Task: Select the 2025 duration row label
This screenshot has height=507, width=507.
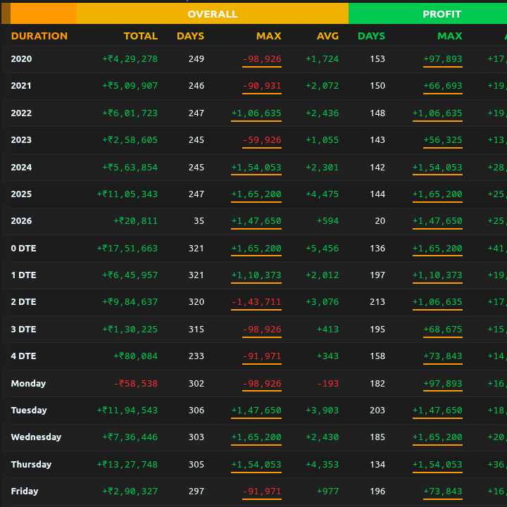Action: [21, 194]
